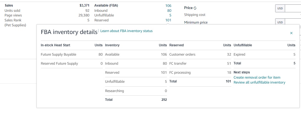Image resolution: width=301 pixels, height=123 pixels.
Task: Click the Inventory Total 292 row
Action: (x=136, y=100)
